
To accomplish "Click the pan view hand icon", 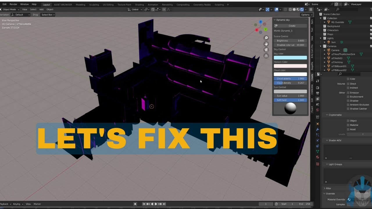I will coord(266,44).
